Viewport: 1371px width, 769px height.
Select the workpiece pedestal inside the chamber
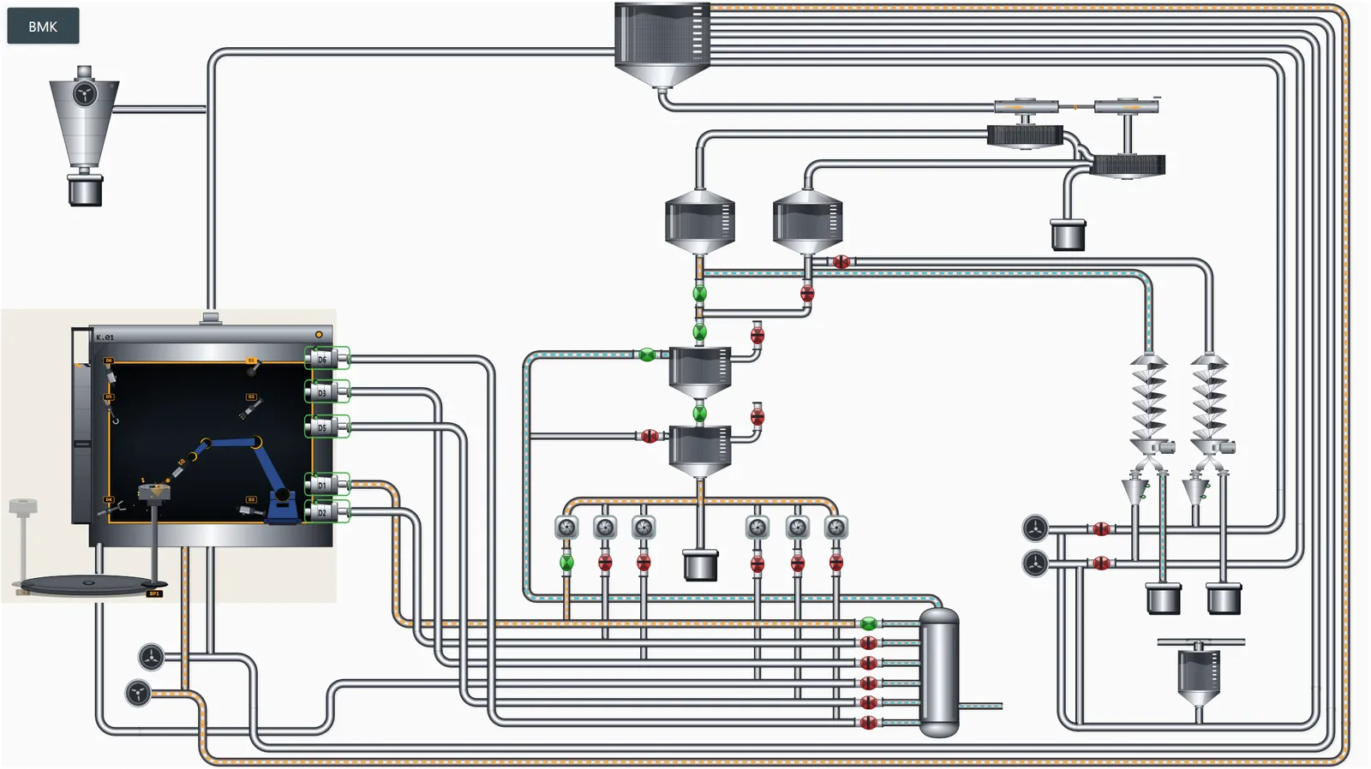tap(153, 531)
